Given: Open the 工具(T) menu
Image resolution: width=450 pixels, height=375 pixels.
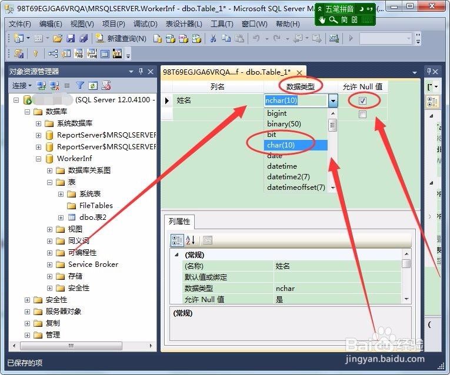Looking at the screenshot, I should 222,24.
